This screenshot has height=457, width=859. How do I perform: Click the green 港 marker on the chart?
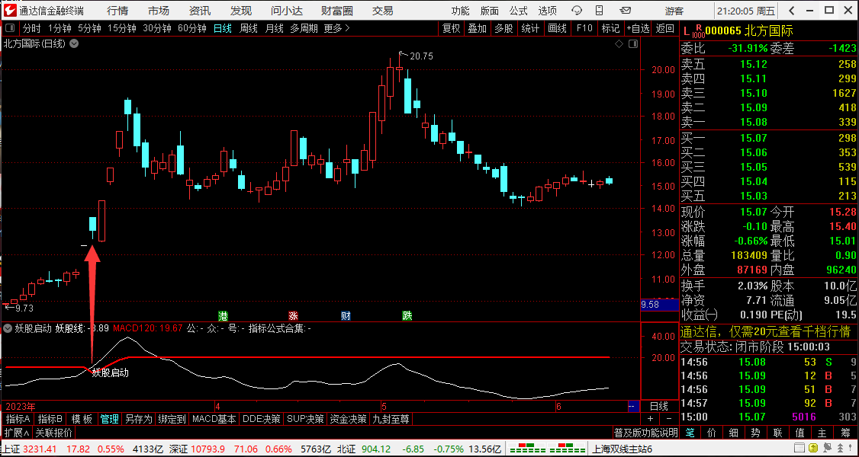pyautogui.click(x=223, y=315)
